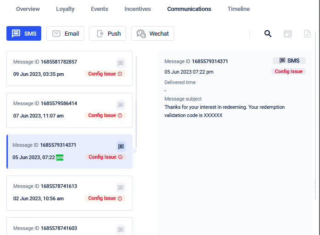This screenshot has width=320, height=235.
Task: Select the SMS channel button
Action: [x=24, y=33]
